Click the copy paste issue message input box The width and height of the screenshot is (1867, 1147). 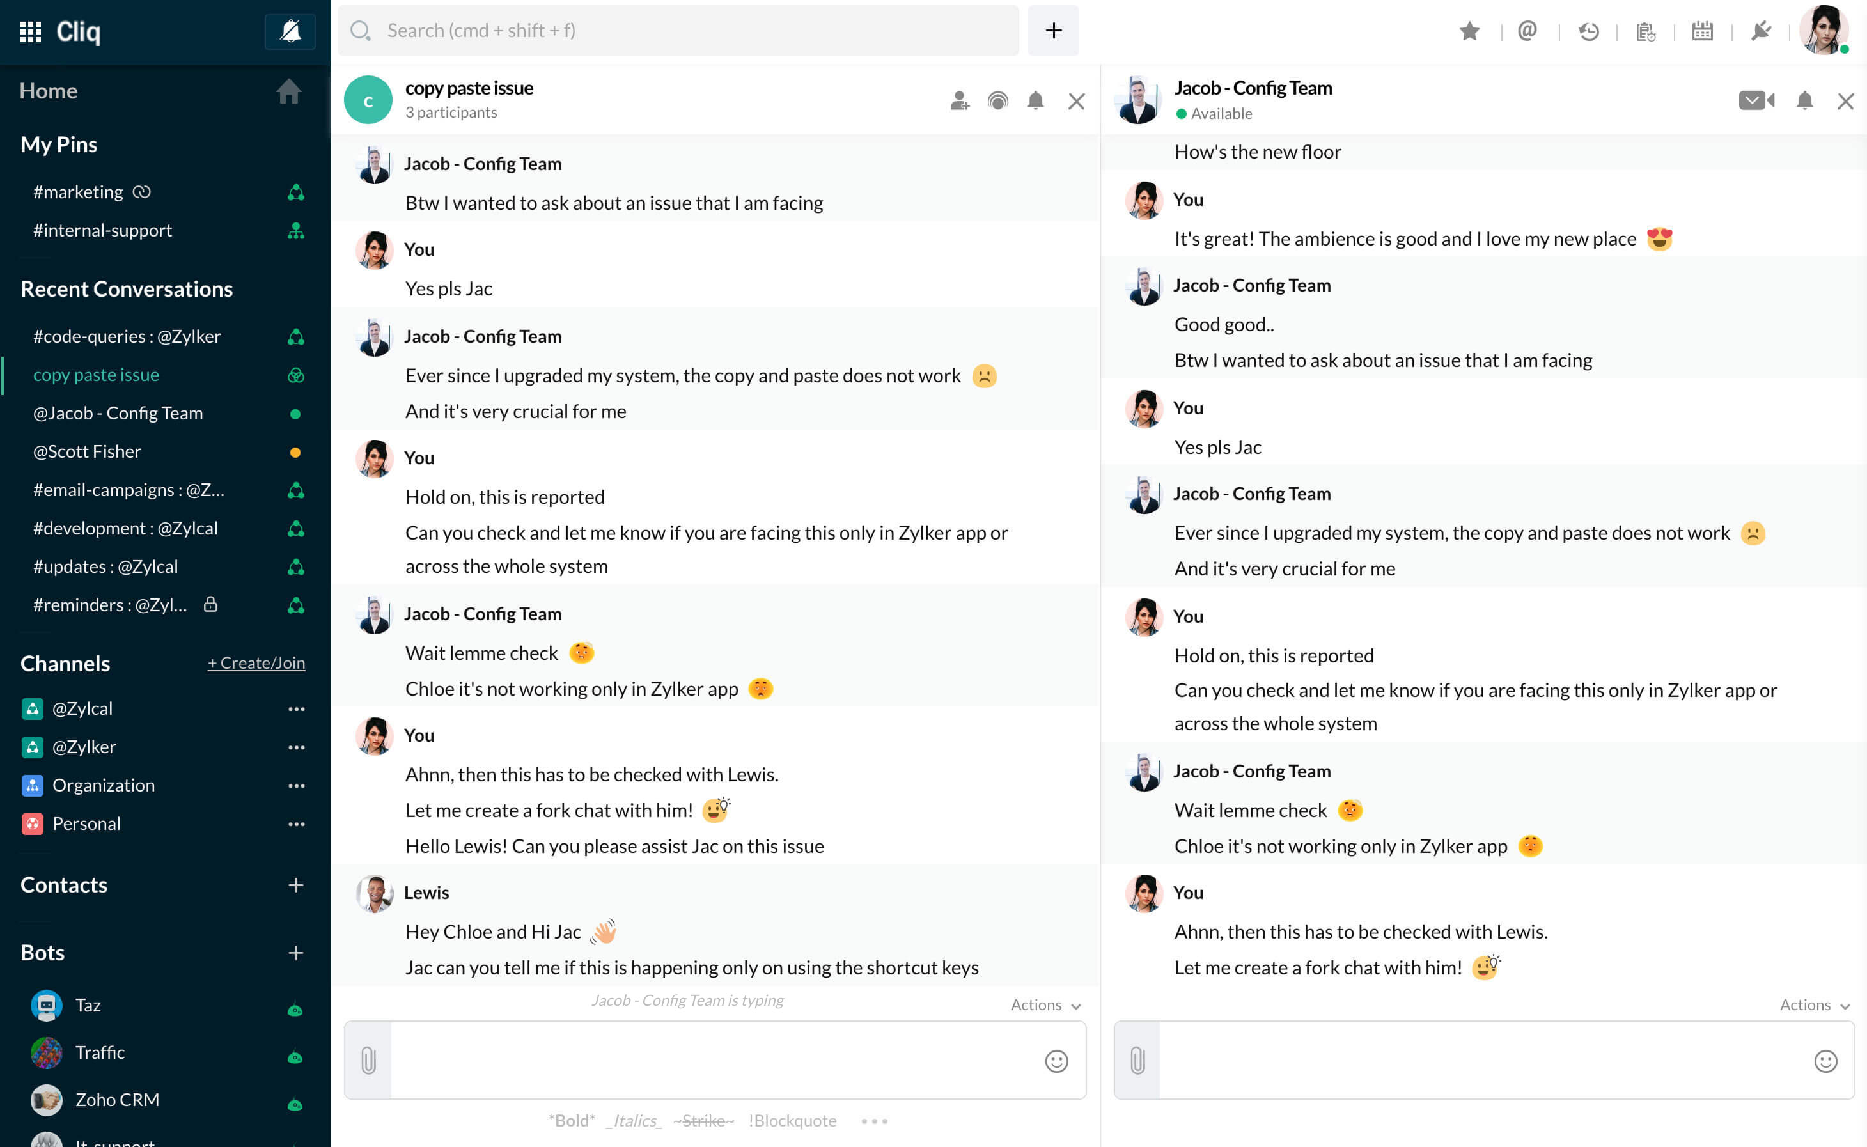pos(715,1060)
